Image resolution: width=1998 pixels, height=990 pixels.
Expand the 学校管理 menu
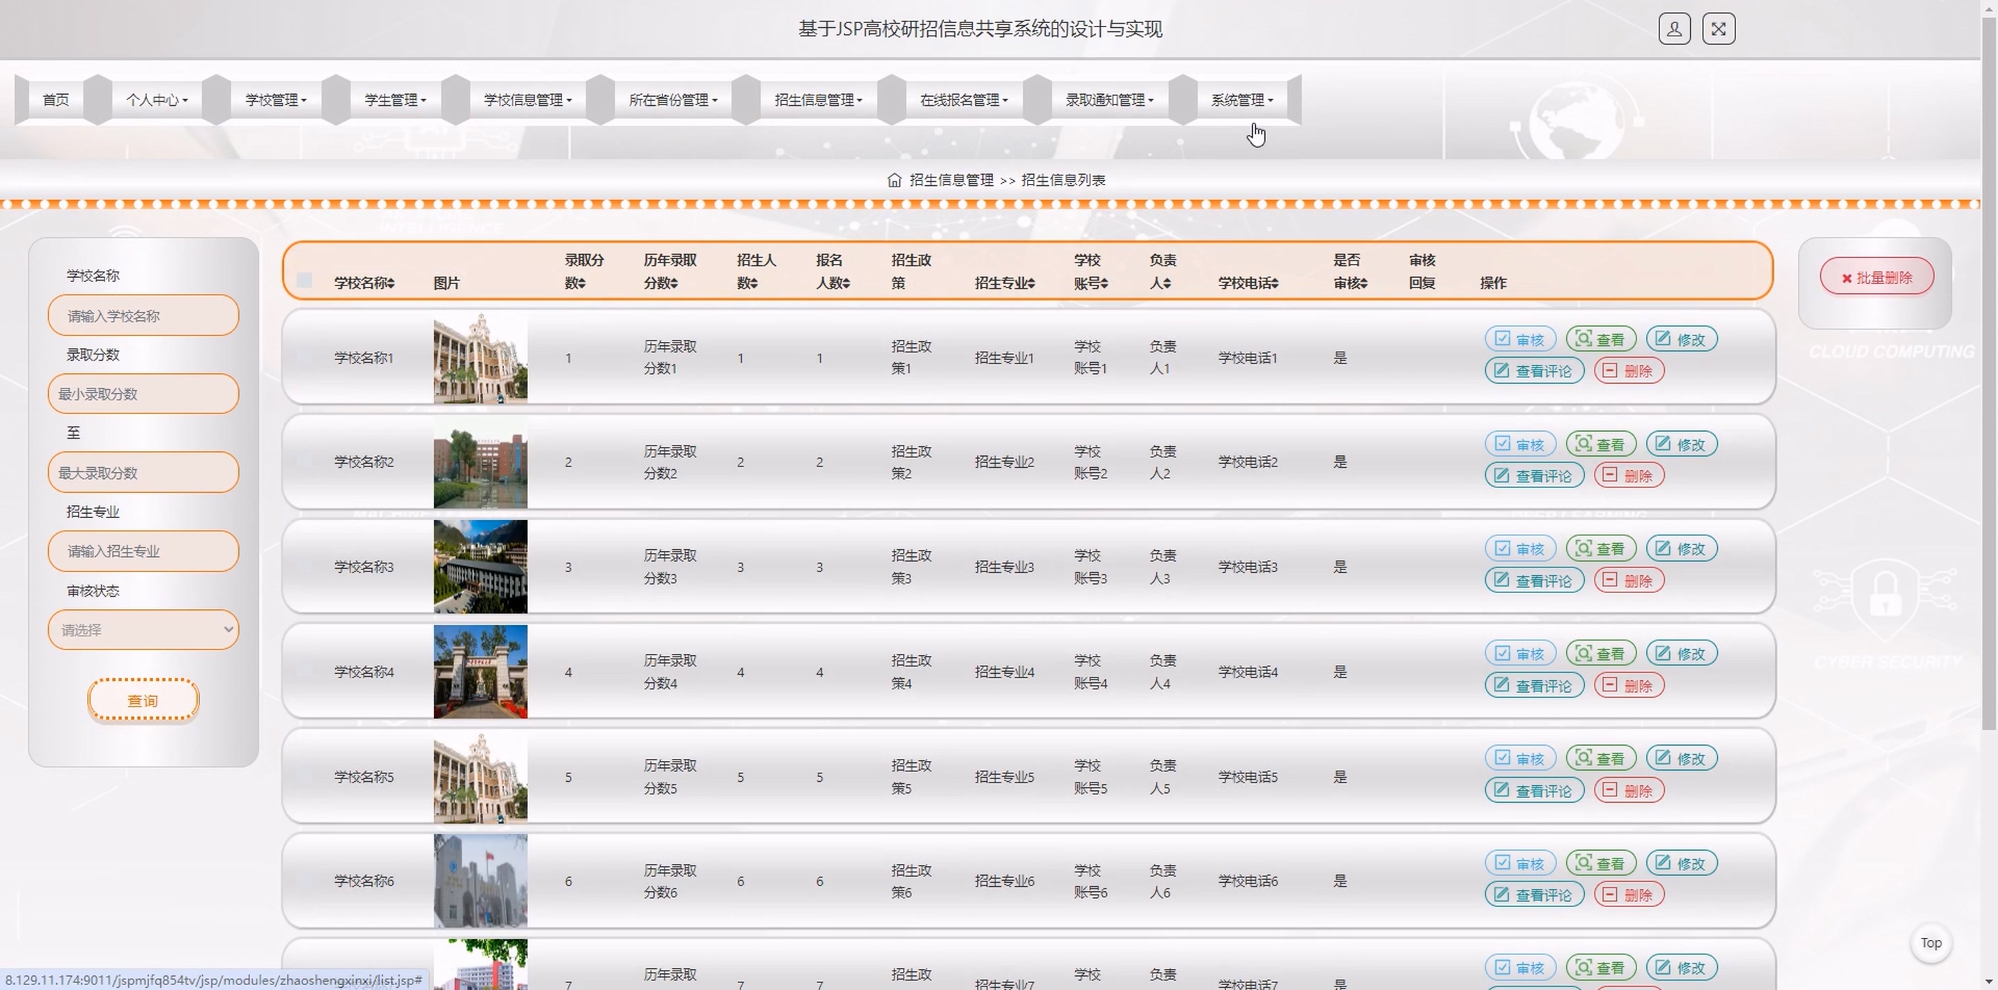coord(275,100)
